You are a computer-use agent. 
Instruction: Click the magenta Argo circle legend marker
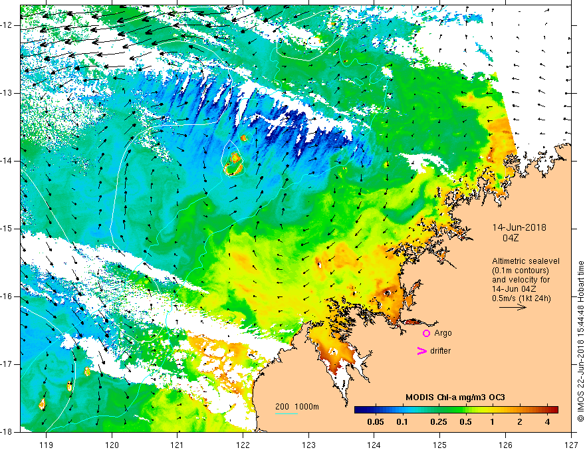(426, 334)
